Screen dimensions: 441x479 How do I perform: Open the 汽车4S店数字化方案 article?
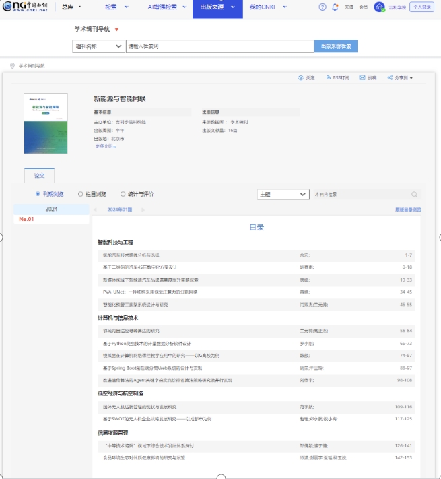point(140,267)
